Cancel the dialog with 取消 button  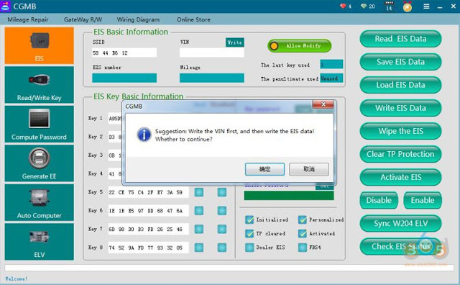point(309,169)
